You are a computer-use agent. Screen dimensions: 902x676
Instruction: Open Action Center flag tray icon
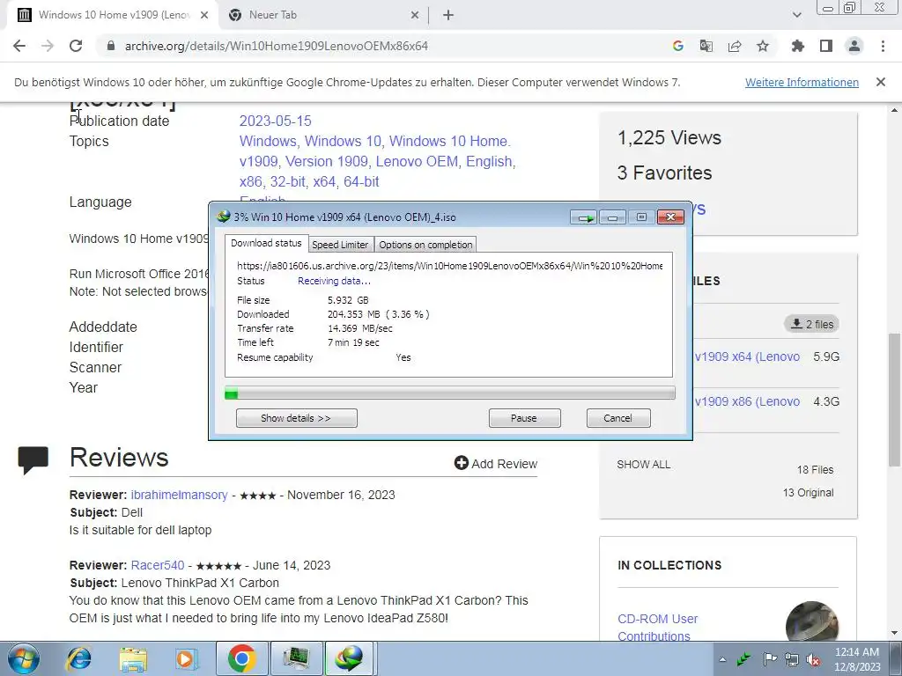tap(769, 658)
